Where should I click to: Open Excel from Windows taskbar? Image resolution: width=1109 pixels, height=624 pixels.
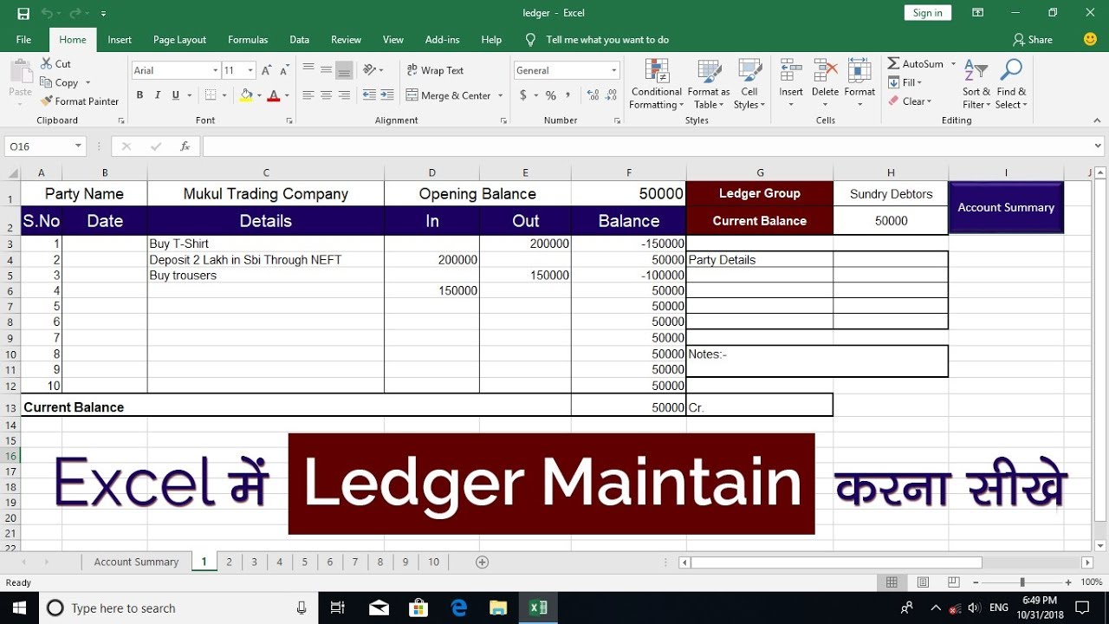[538, 608]
